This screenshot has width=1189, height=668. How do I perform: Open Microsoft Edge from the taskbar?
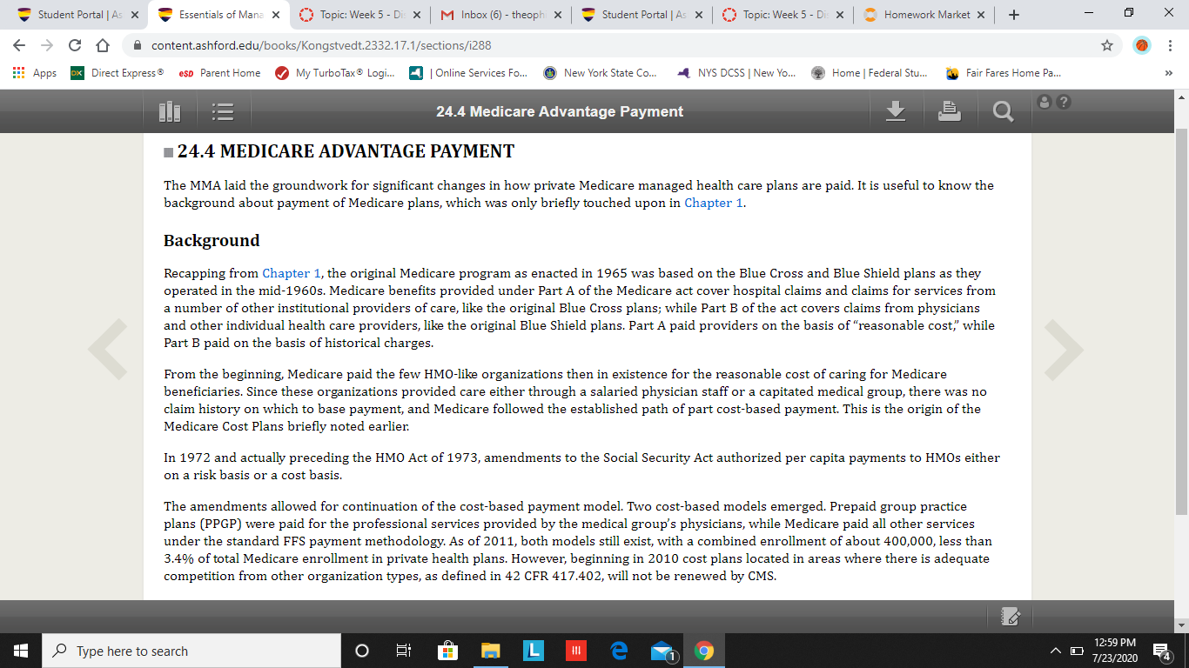click(x=619, y=651)
